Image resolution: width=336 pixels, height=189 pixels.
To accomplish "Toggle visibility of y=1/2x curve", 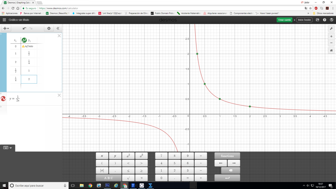I will (x=3, y=99).
